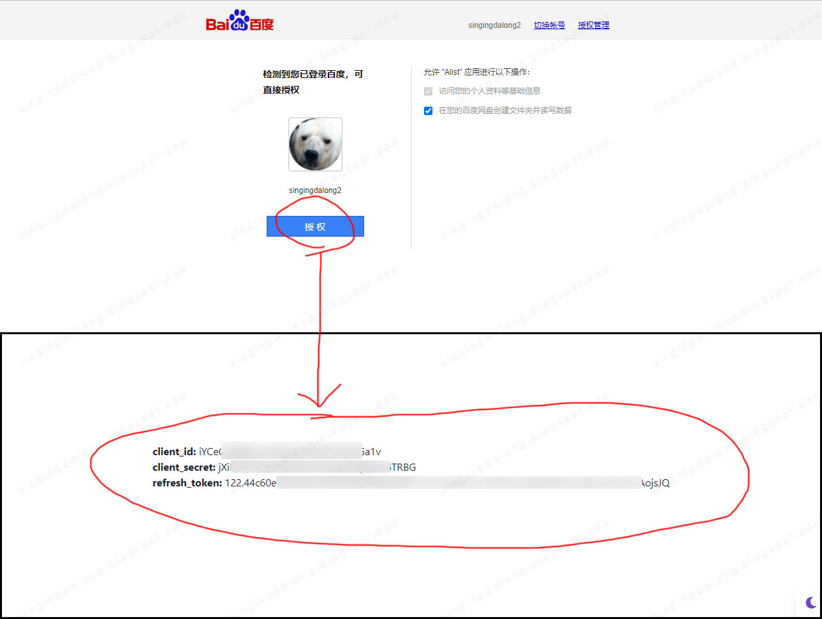Viewport: 822px width, 619px height.
Task: Open the 授权管理 authorization management link
Action: [594, 25]
